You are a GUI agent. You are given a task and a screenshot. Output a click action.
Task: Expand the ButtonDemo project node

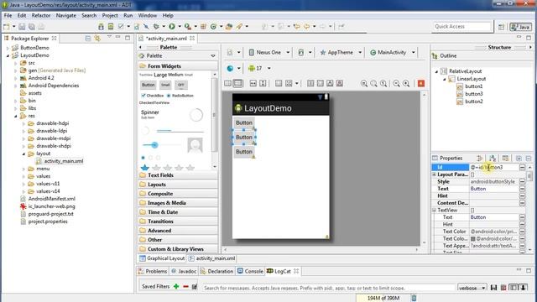coord(8,48)
